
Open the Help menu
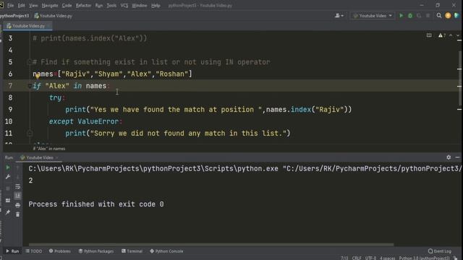[156, 5]
